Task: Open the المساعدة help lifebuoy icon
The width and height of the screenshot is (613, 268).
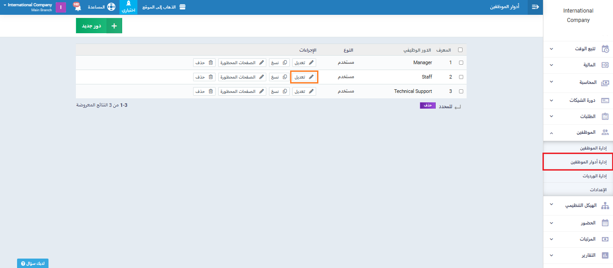Action: pyautogui.click(x=111, y=7)
